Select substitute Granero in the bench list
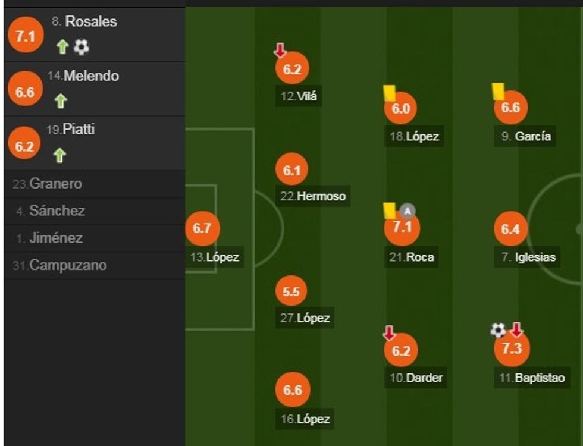 [x=56, y=184]
